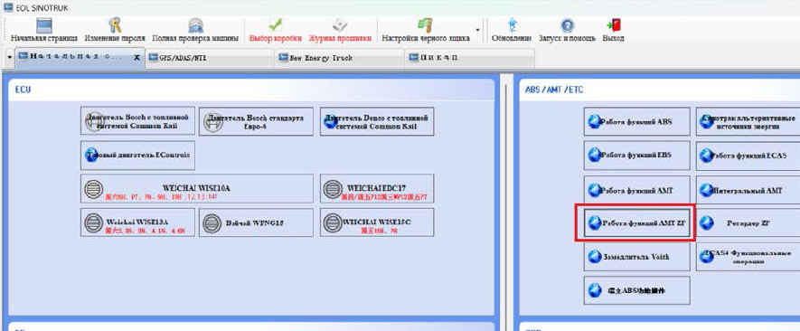Open Работа функций ABS button
Image resolution: width=800 pixels, height=331 pixels.
coord(636,121)
